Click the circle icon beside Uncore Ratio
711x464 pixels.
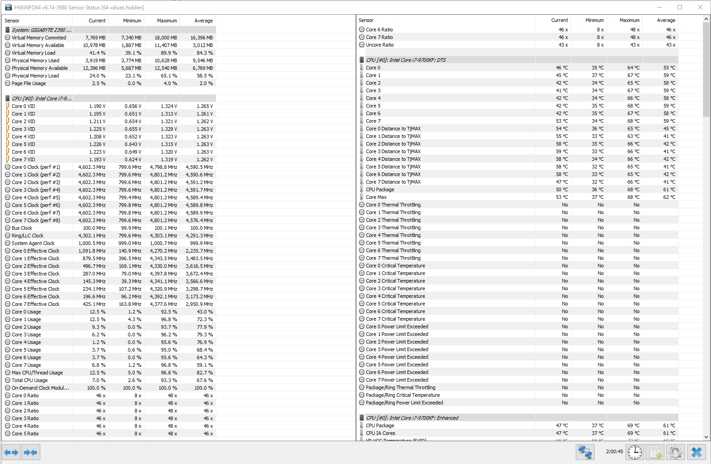click(362, 45)
